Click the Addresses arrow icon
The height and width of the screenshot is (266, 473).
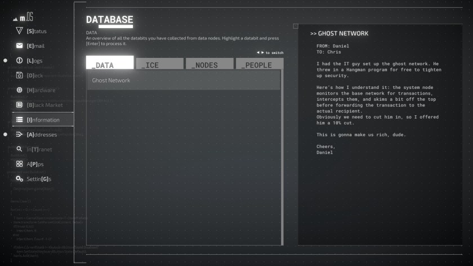(x=20, y=134)
